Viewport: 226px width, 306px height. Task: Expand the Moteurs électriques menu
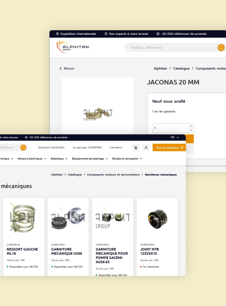pos(32,159)
